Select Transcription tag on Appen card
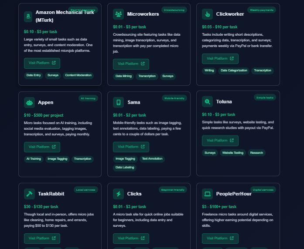 click(x=82, y=159)
